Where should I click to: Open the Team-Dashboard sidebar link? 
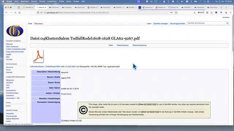point(12,47)
